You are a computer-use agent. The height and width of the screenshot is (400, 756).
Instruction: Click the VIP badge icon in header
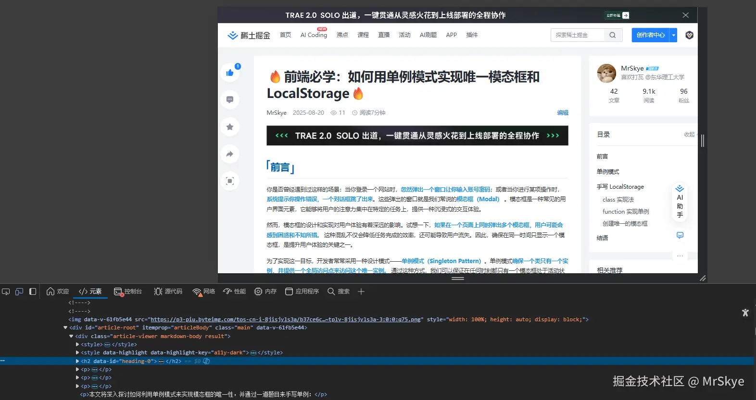[689, 35]
